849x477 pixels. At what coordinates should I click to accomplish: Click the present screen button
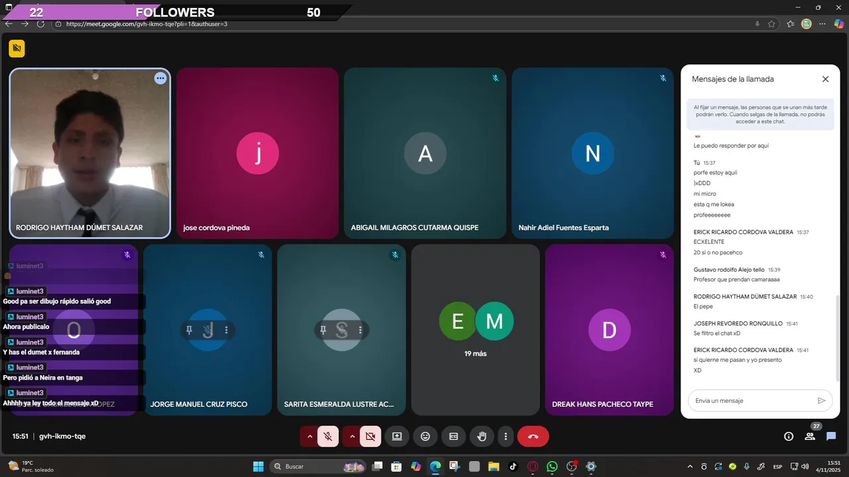[397, 437]
